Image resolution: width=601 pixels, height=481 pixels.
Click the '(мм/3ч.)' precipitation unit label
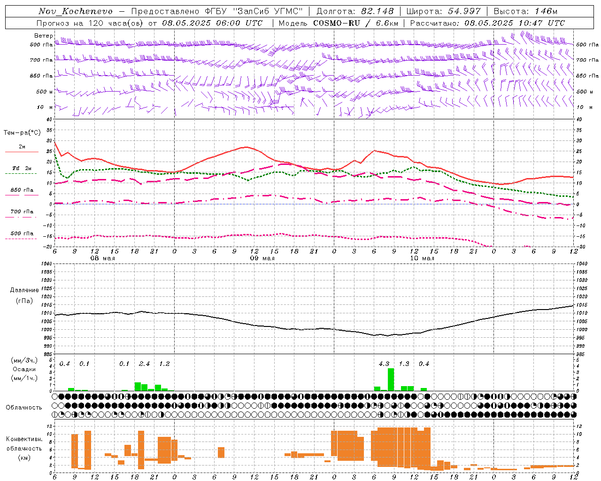pos(24,360)
